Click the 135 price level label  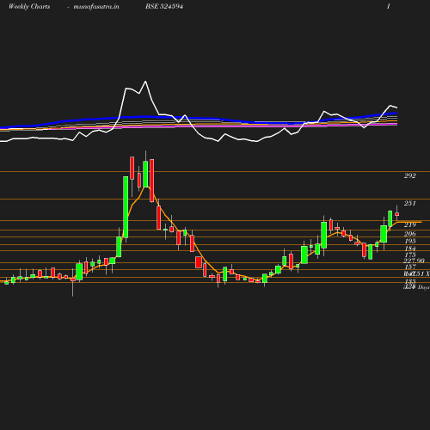click(410, 281)
